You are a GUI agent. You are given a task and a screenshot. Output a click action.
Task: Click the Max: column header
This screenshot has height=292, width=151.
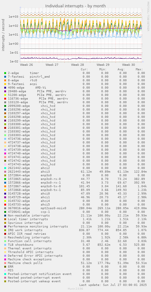139,69
